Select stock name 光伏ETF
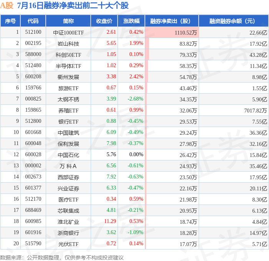 tap(68, 244)
